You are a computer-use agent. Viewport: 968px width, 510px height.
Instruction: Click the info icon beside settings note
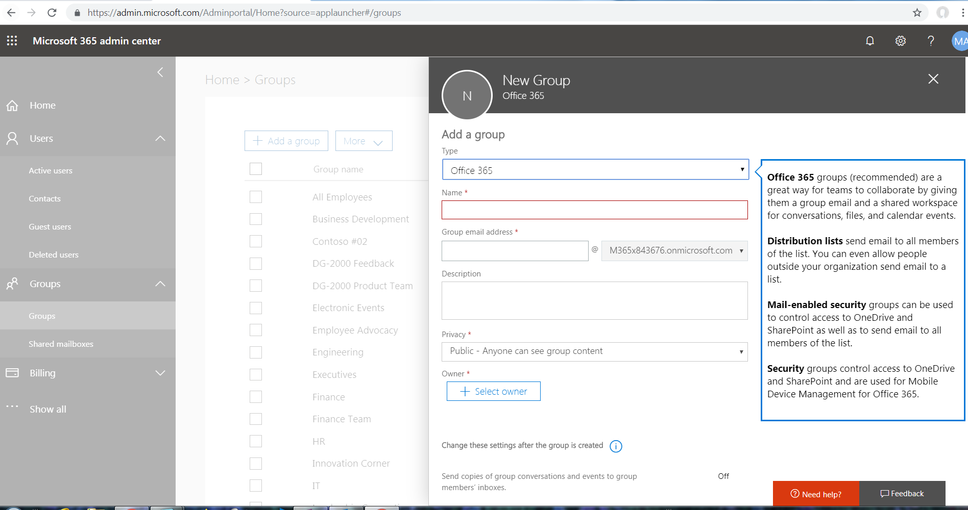616,446
